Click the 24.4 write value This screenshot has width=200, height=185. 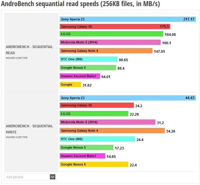tap(140, 140)
